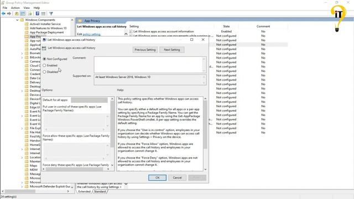Click the Help text scroll down arrow
Screen dimensions: 354x199
[205, 169]
